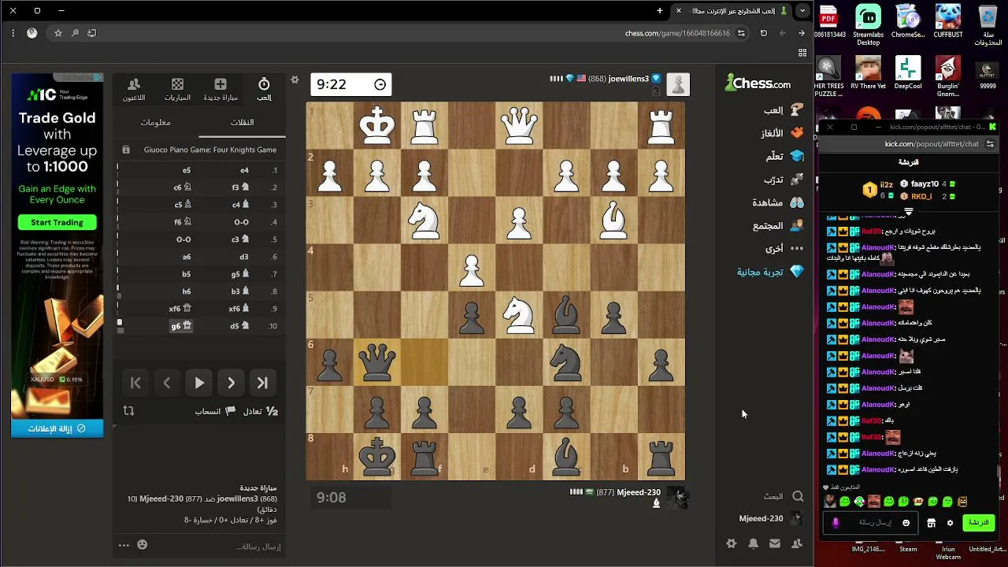
Task: Select the Players tab
Action: tap(134, 90)
